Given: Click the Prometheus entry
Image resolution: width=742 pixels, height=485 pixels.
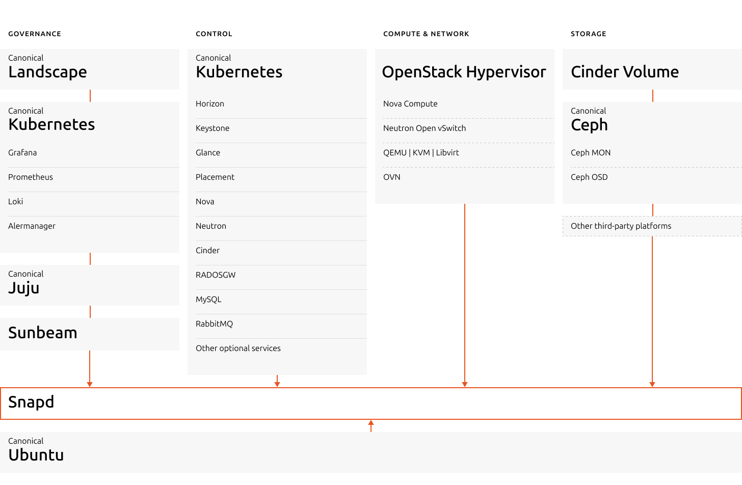Looking at the screenshot, I should tap(31, 177).
